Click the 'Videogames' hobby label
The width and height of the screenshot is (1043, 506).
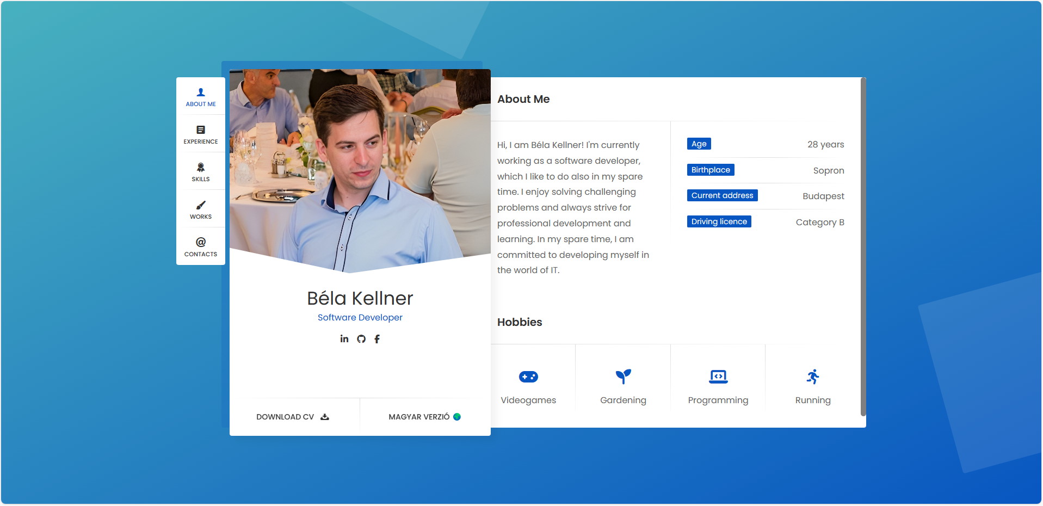point(528,400)
